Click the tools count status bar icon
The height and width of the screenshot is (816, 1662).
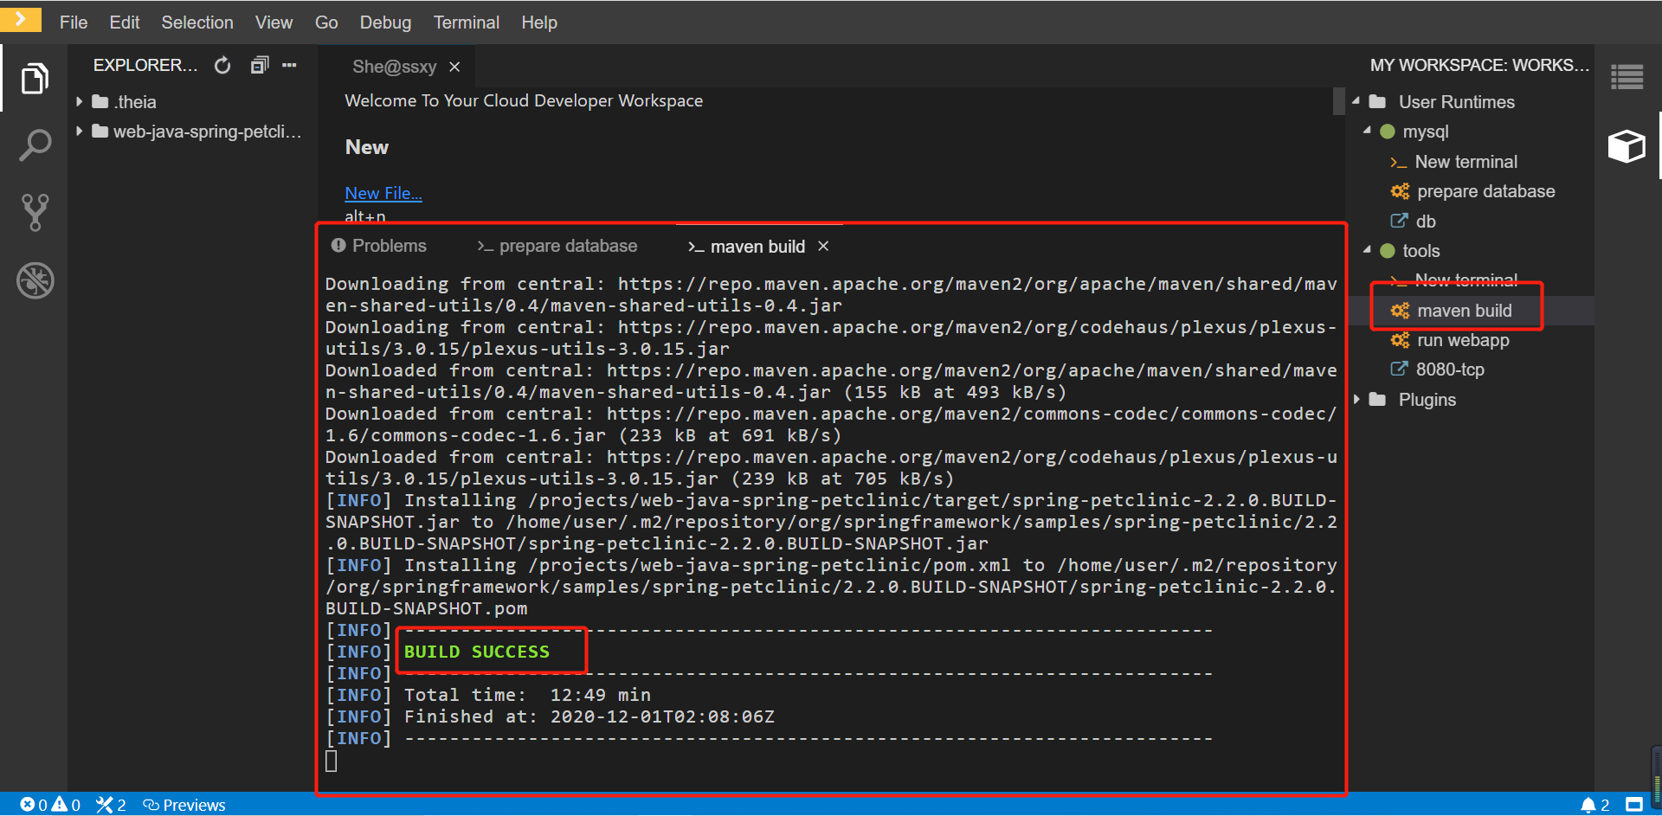coord(105,805)
